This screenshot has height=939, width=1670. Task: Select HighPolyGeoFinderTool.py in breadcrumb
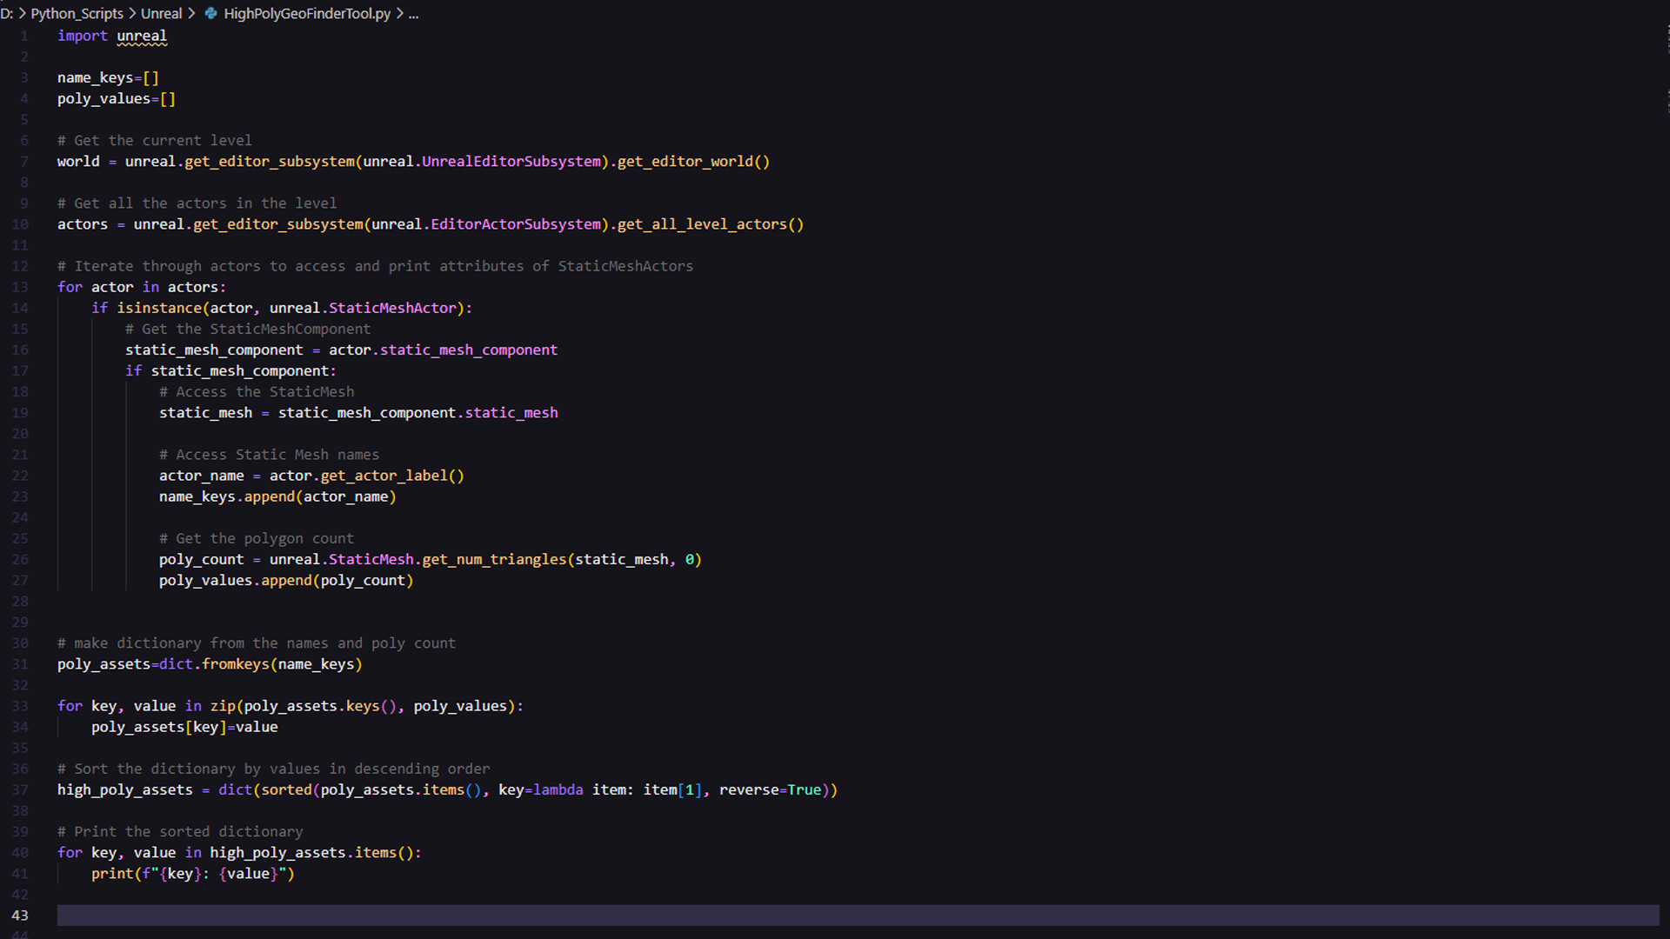[x=307, y=13]
